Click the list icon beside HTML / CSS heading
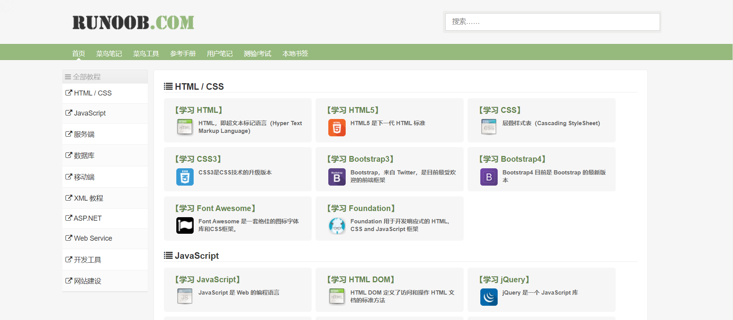Image resolution: width=733 pixels, height=320 pixels. 168,86
